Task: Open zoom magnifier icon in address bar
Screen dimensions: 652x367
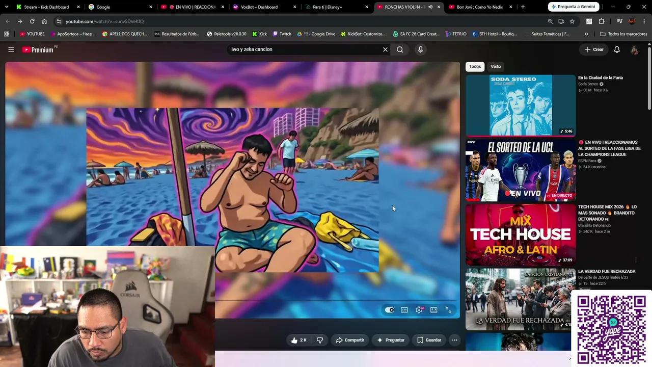Action: point(550,21)
